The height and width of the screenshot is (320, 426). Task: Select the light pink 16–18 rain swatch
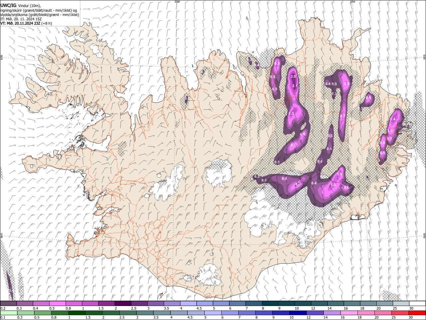349,313
